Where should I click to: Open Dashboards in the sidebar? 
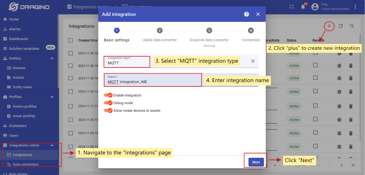[29, 39]
